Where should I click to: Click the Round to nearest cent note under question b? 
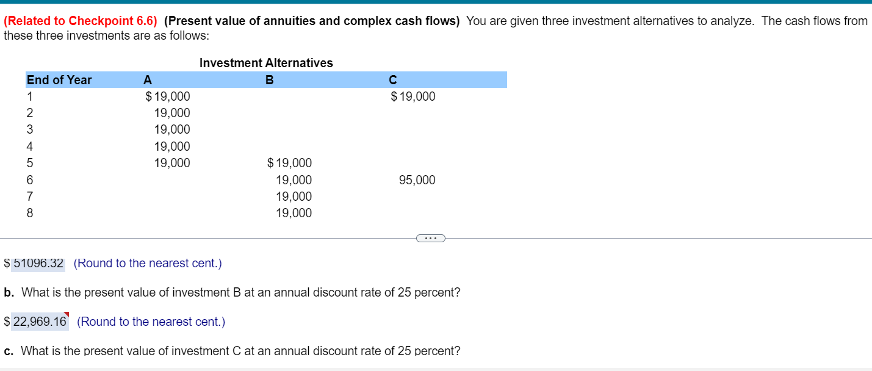[x=152, y=322]
